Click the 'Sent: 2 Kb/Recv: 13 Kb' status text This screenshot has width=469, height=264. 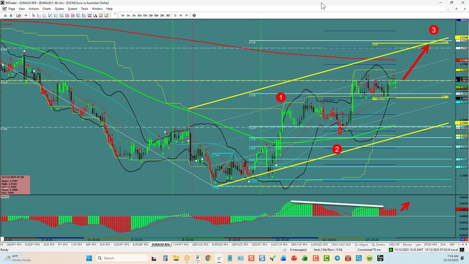(x=328, y=250)
